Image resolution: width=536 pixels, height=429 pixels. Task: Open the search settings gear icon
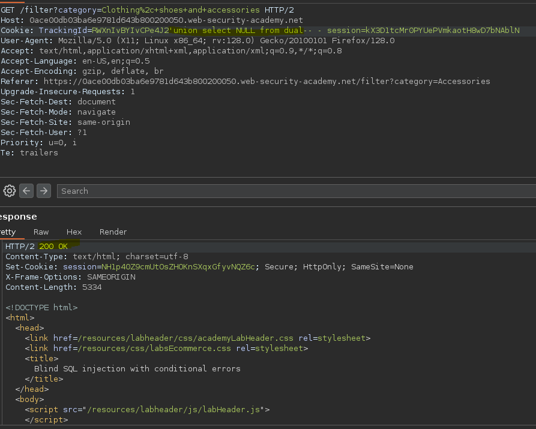tap(9, 191)
